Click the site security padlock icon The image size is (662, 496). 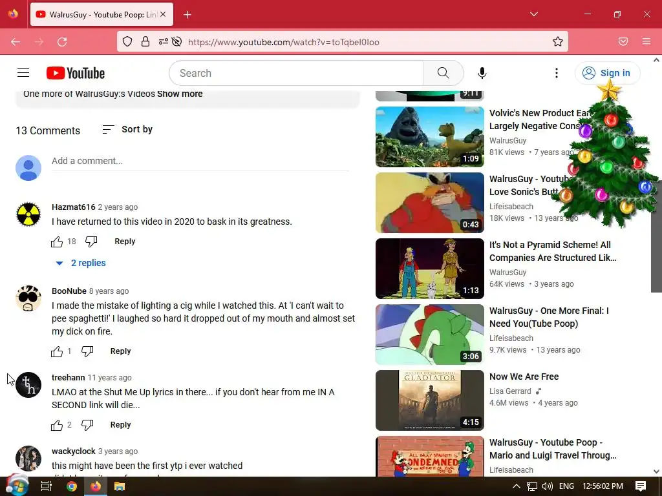(x=145, y=42)
